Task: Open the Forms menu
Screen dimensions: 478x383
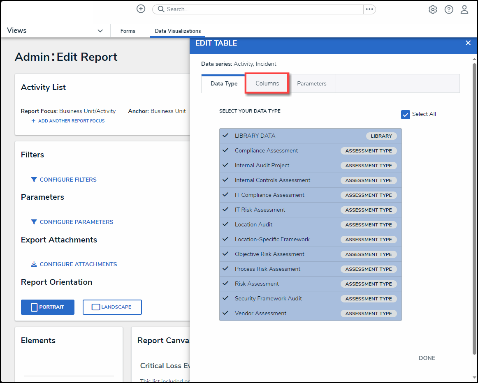Action: (128, 31)
